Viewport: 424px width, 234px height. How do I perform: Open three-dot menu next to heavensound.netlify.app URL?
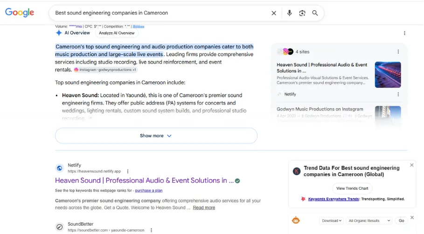(x=128, y=172)
